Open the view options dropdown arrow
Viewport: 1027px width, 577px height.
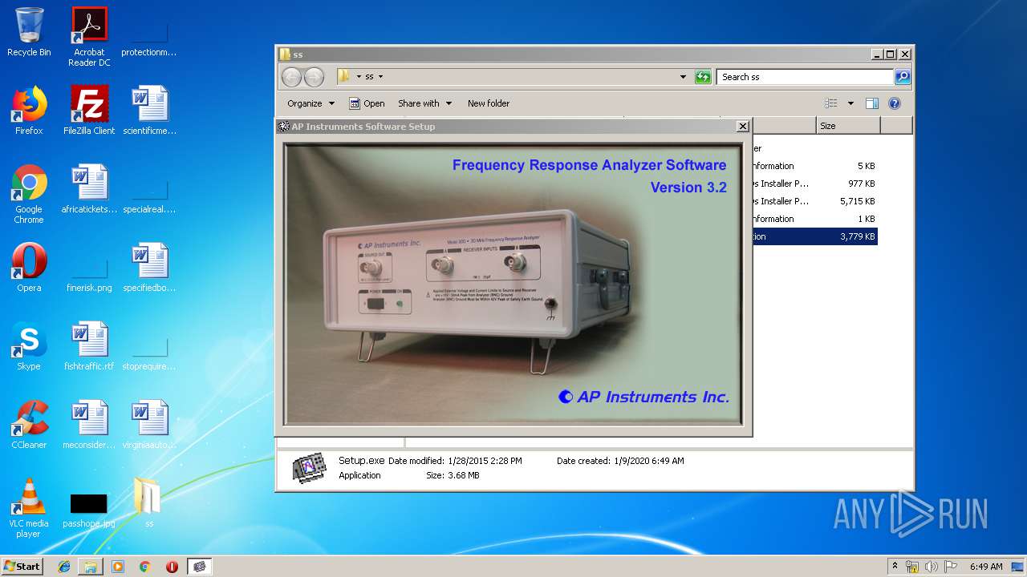850,103
